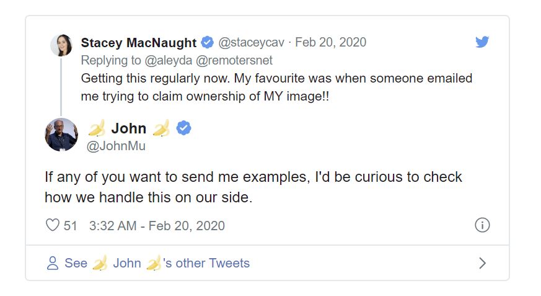Click John's blue verified badge
Image resolution: width=541 pixels, height=296 pixels.
183,128
